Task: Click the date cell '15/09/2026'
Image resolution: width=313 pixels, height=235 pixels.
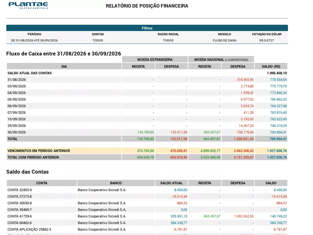Action: coord(17,119)
